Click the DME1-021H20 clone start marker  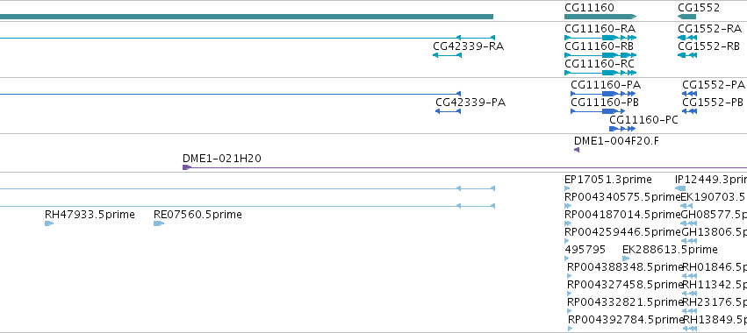point(187,167)
